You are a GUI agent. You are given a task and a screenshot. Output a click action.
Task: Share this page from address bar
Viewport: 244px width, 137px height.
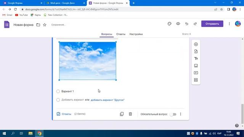click(x=216, y=9)
